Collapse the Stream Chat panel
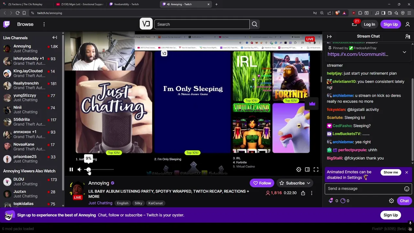Screen dimensions: 414x233 tap(329, 36)
